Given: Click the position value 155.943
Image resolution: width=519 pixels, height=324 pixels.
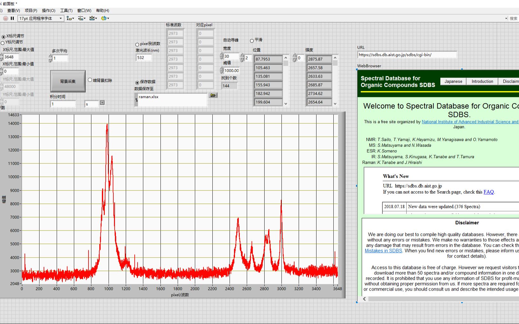Looking at the screenshot, I should (x=268, y=85).
